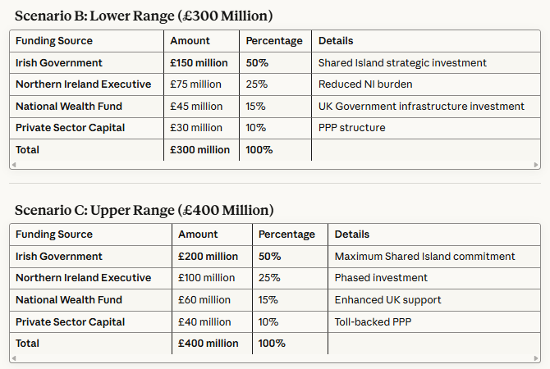Click the right scroll arrow under Scenario B table
The height and width of the screenshot is (369, 550).
(x=536, y=165)
